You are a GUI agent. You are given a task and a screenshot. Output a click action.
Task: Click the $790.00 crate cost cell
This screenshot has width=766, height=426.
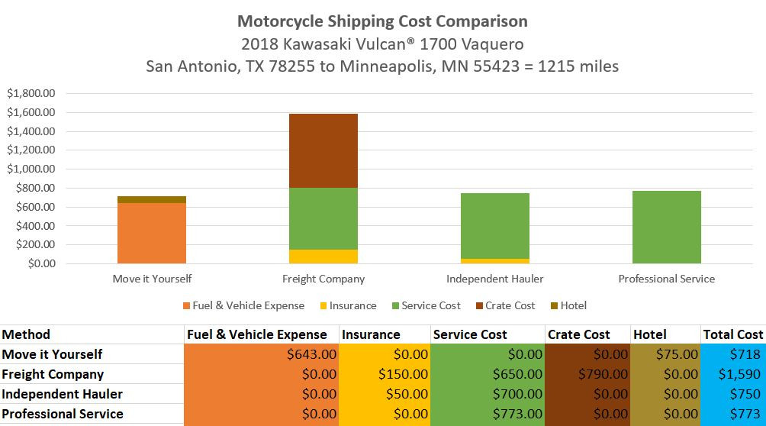pyautogui.click(x=587, y=373)
